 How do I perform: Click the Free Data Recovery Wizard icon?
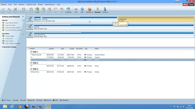[x=3, y=30]
